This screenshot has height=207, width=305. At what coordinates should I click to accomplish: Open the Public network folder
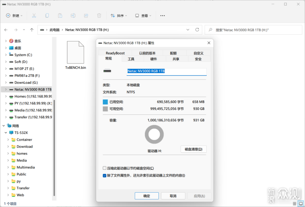(x=21, y=174)
